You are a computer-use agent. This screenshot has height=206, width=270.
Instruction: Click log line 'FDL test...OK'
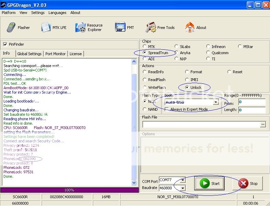pos(15,83)
